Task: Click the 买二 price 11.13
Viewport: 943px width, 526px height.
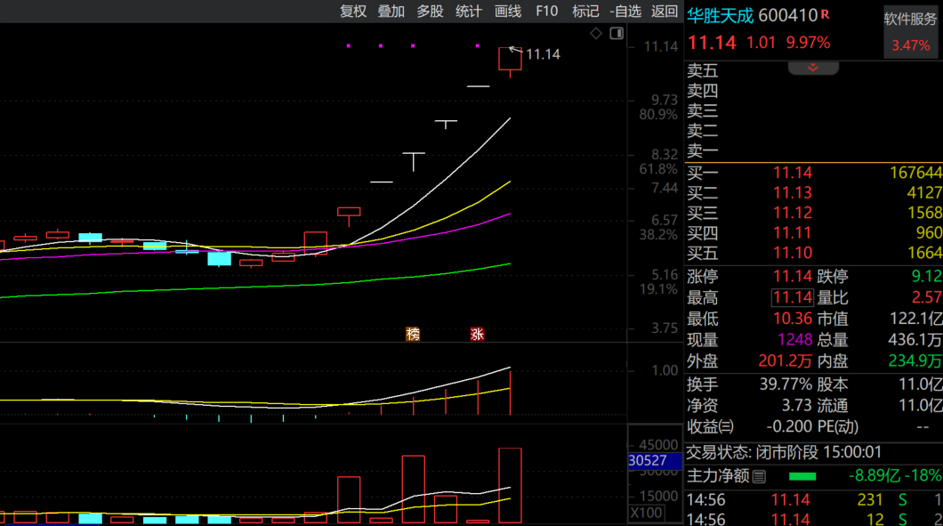Action: [x=792, y=192]
